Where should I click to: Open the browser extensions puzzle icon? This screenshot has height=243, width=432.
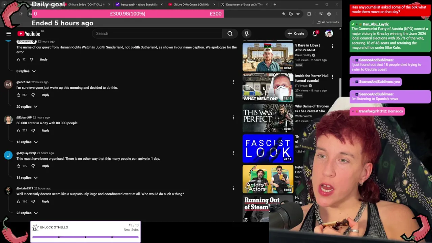click(x=309, y=14)
